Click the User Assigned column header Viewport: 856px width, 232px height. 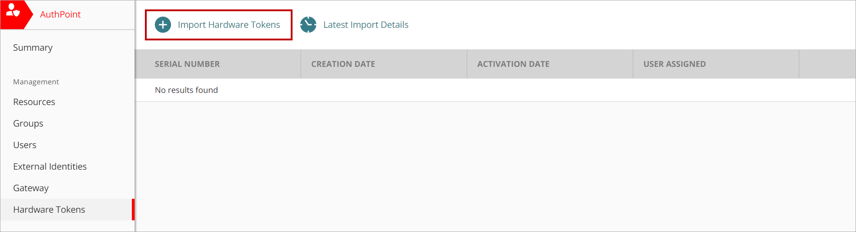click(x=674, y=64)
